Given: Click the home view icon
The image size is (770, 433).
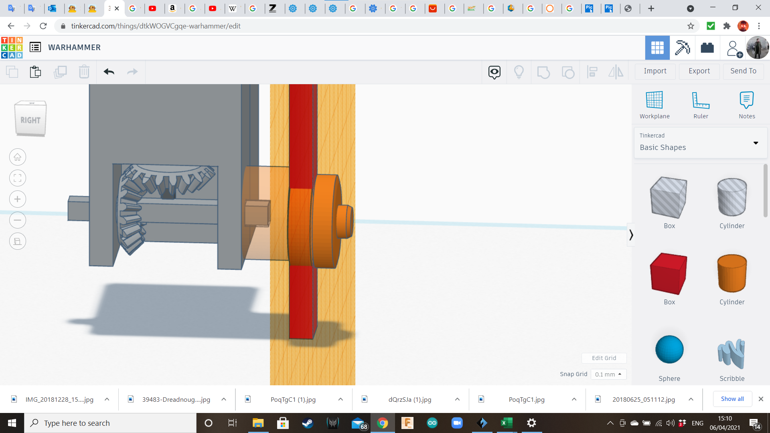Looking at the screenshot, I should [18, 157].
